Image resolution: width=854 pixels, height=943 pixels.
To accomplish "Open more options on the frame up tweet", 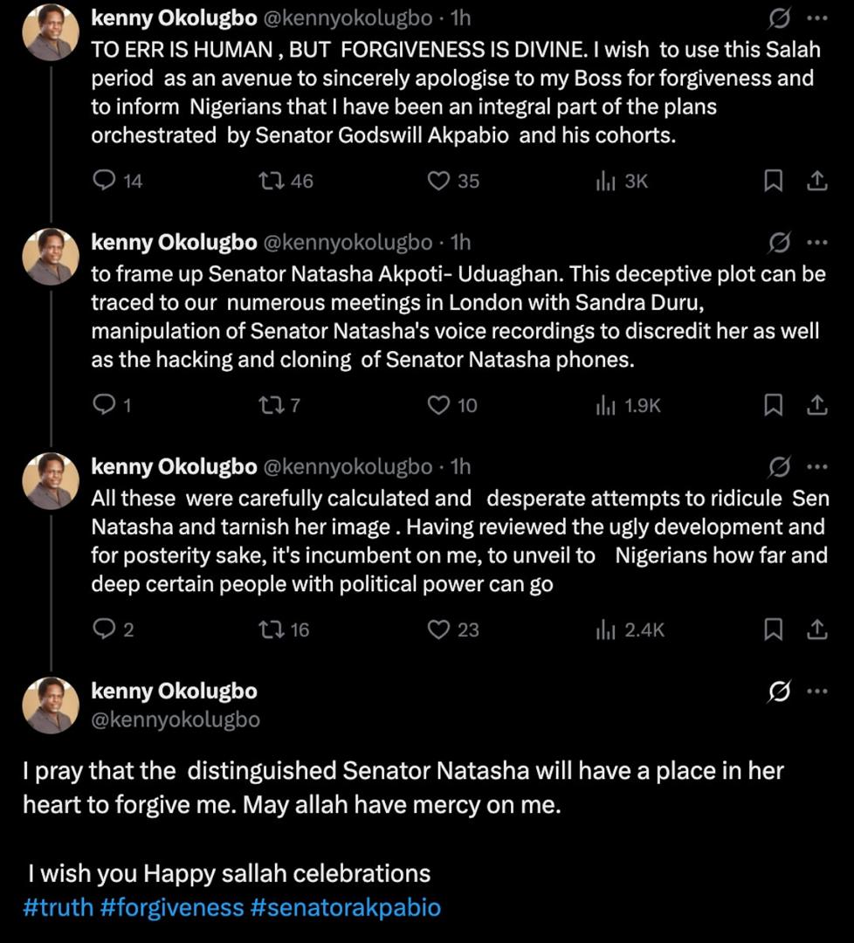I will [x=816, y=242].
